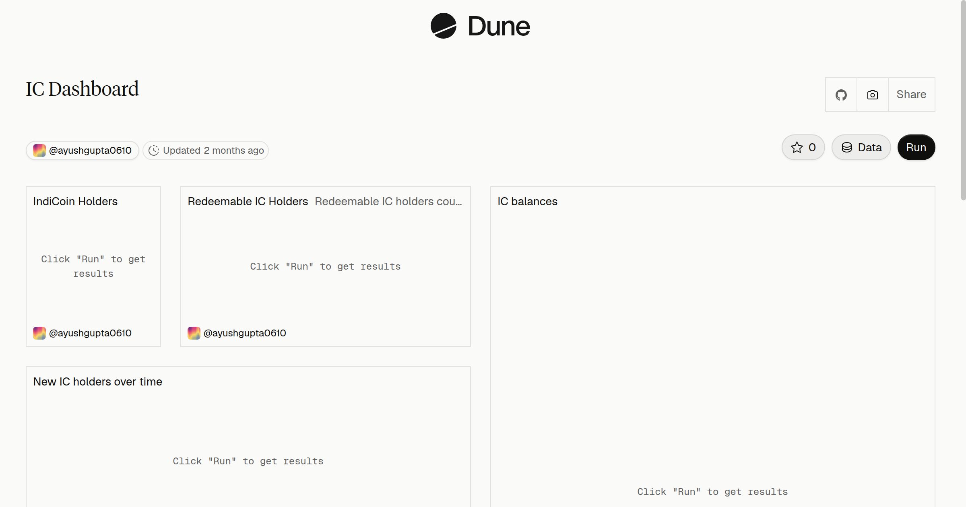Viewport: 966px width, 507px height.
Task: Click the page vertical scrollbar thumb
Action: 963,101
